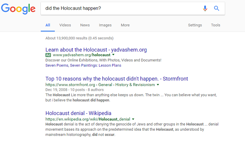Click 'Discover our Online Exhibitions' ad description

tap(103, 60)
